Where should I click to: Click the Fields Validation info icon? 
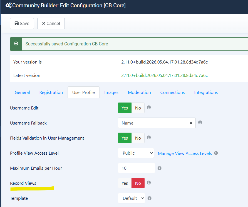click(x=149, y=137)
